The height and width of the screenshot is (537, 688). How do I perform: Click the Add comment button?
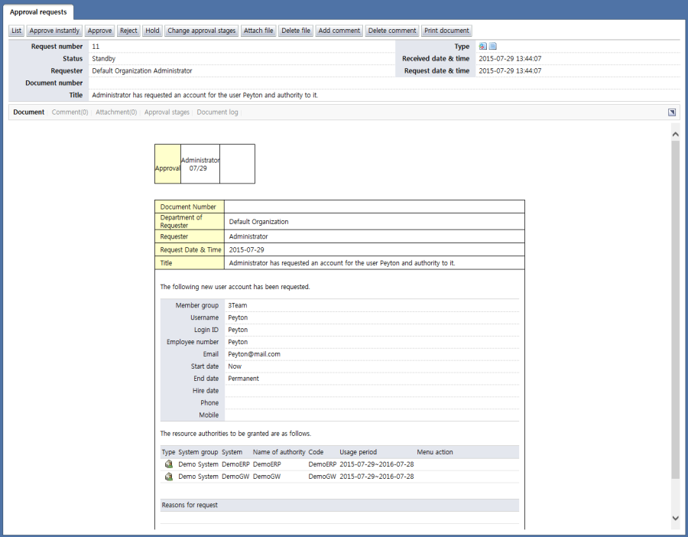(339, 31)
